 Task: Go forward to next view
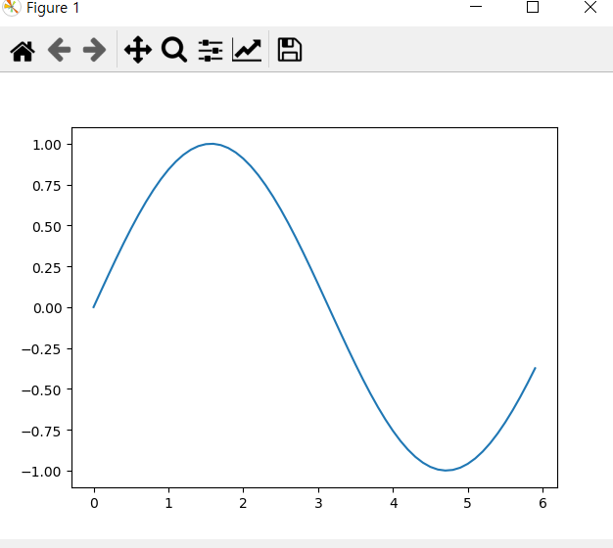point(95,50)
